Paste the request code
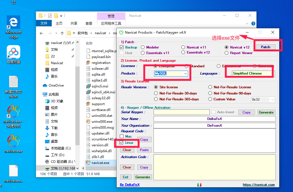Image resolution: width=293 pixels, height=192 pixels. pyautogui.click(x=144, y=150)
